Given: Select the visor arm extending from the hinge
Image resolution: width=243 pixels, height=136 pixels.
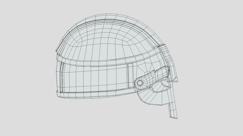Looking at the screenshot, I should (x=155, y=75).
